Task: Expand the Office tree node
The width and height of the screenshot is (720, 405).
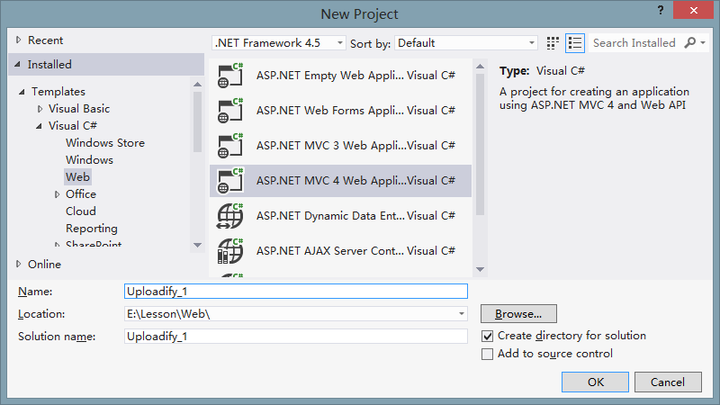Action: point(57,194)
